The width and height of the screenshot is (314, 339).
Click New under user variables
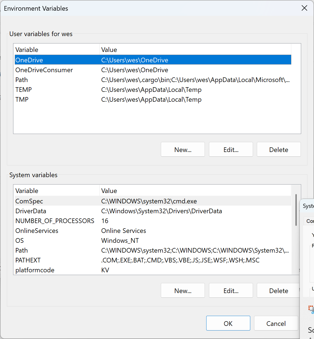pyautogui.click(x=183, y=150)
